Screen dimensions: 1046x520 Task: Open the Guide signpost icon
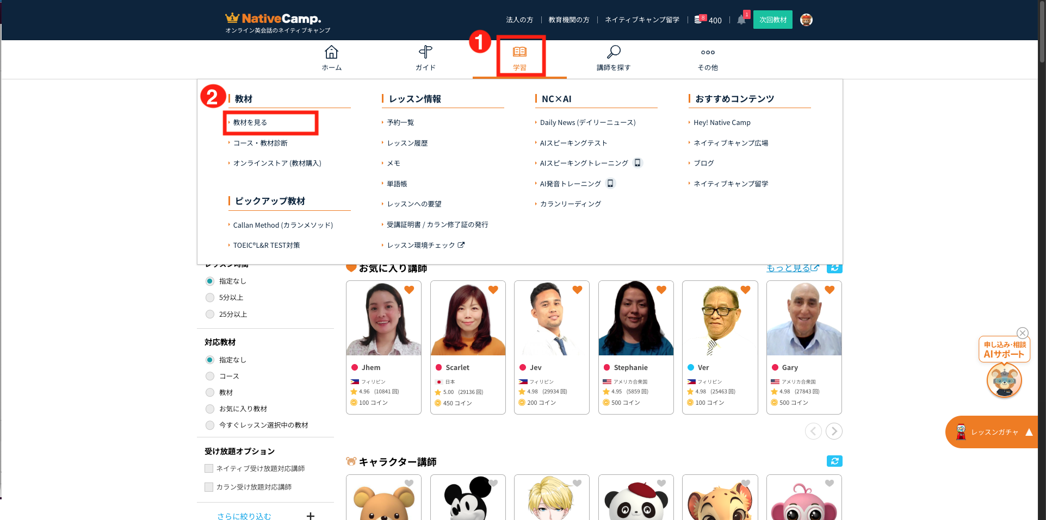pyautogui.click(x=425, y=52)
